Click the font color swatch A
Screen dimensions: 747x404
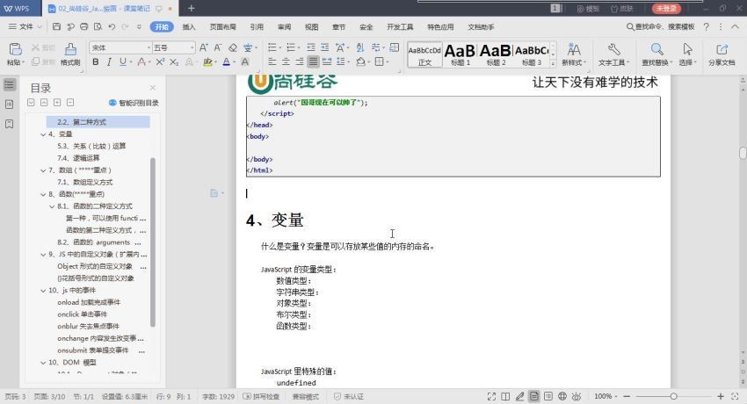click(x=226, y=61)
